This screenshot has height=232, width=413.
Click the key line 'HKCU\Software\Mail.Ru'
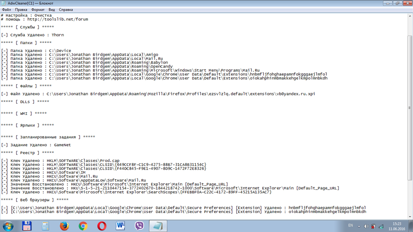(50, 176)
